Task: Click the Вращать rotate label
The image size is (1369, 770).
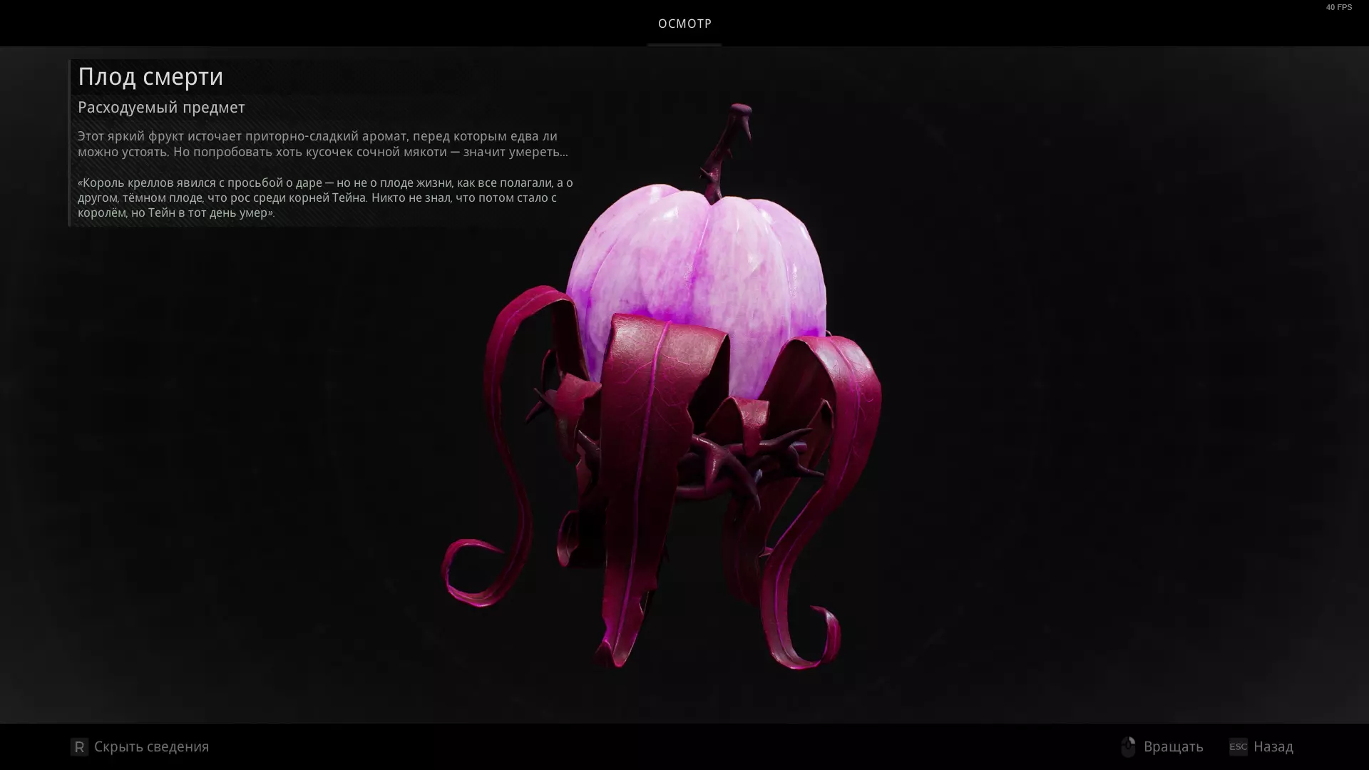Action: (x=1173, y=746)
